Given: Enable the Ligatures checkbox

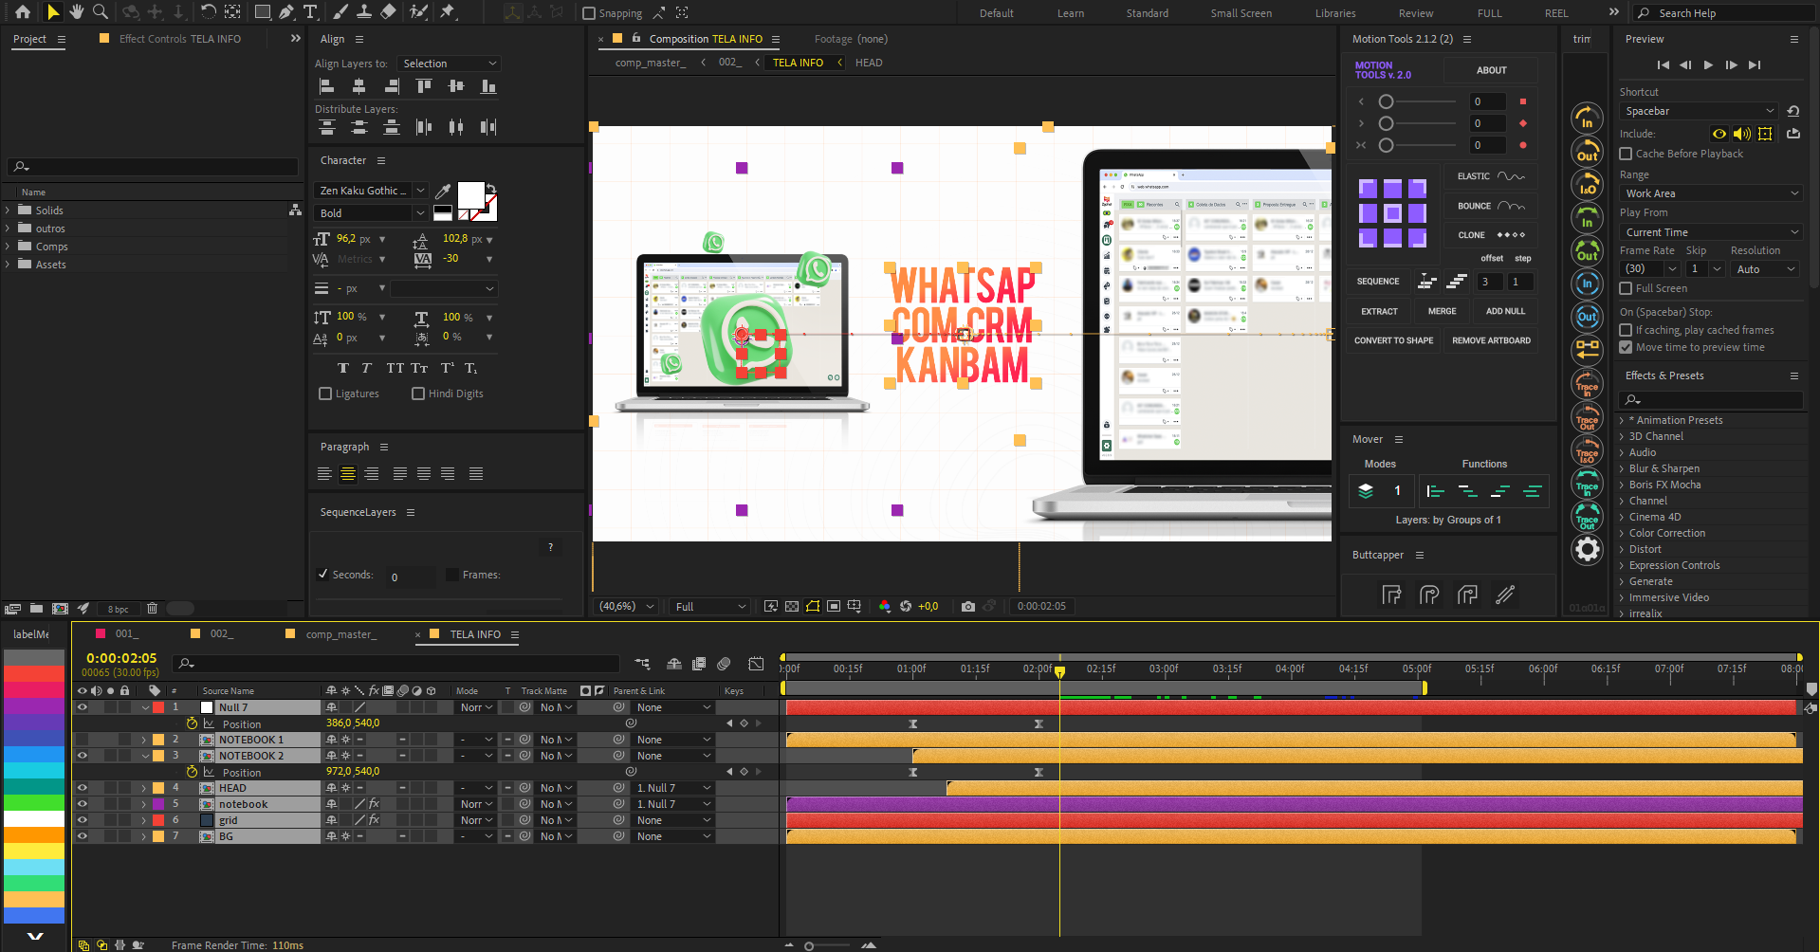Looking at the screenshot, I should coord(325,394).
